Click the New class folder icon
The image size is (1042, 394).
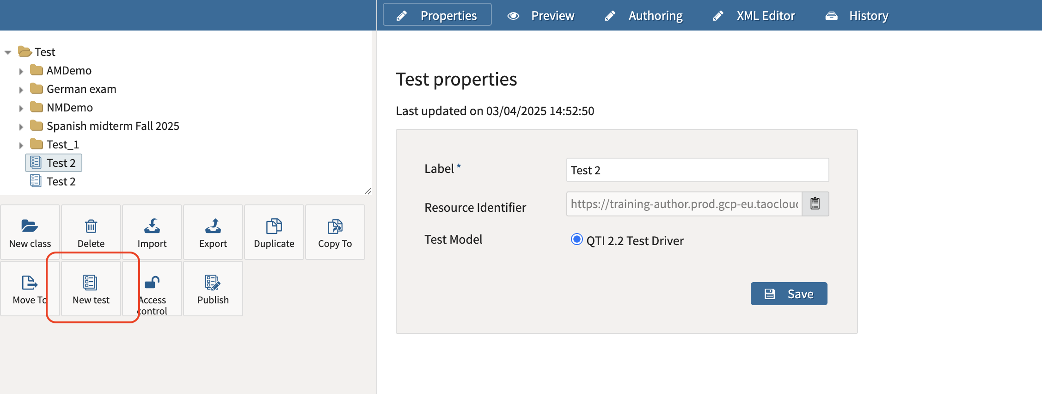point(30,226)
